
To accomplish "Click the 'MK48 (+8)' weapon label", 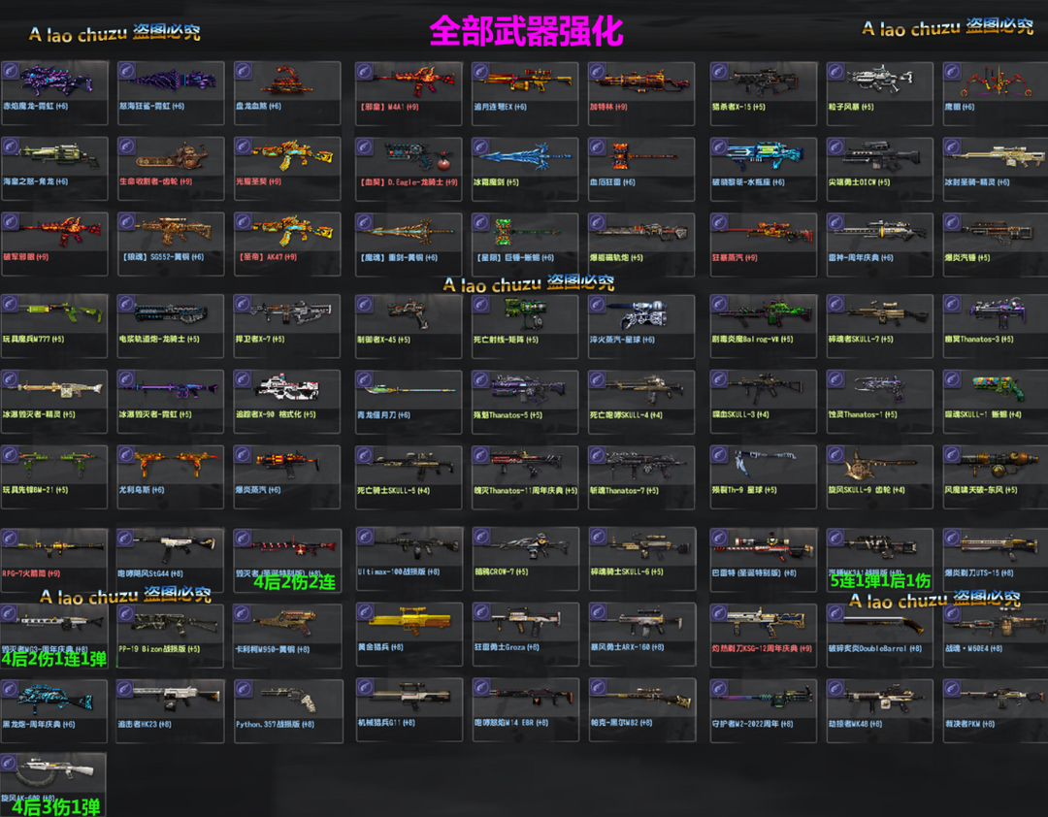I will (x=855, y=724).
